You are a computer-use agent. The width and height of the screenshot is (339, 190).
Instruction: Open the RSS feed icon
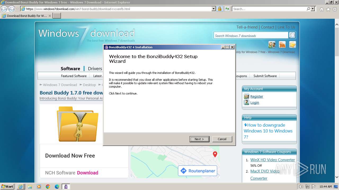pyautogui.click(x=282, y=45)
